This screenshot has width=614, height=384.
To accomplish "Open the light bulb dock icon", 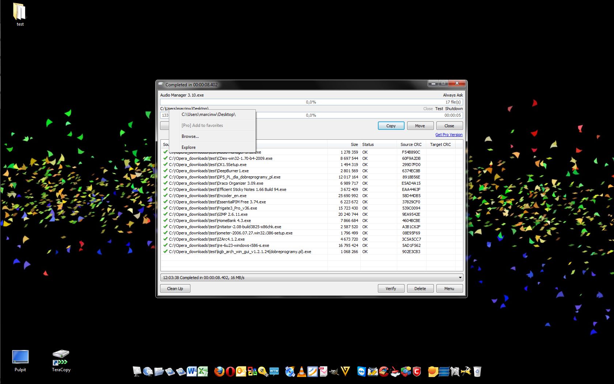I will (263, 372).
